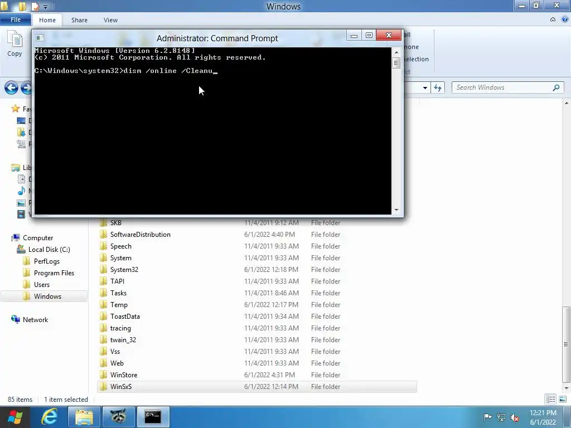571x428 pixels.
Task: Collapse the ribbon with the chevron
Action: coord(553,20)
